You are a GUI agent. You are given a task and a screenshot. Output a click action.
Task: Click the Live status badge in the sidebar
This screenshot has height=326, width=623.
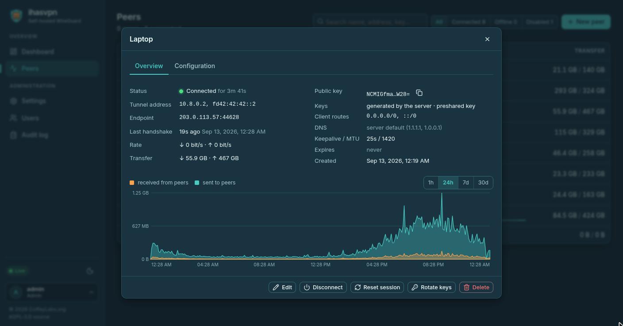coord(17,271)
